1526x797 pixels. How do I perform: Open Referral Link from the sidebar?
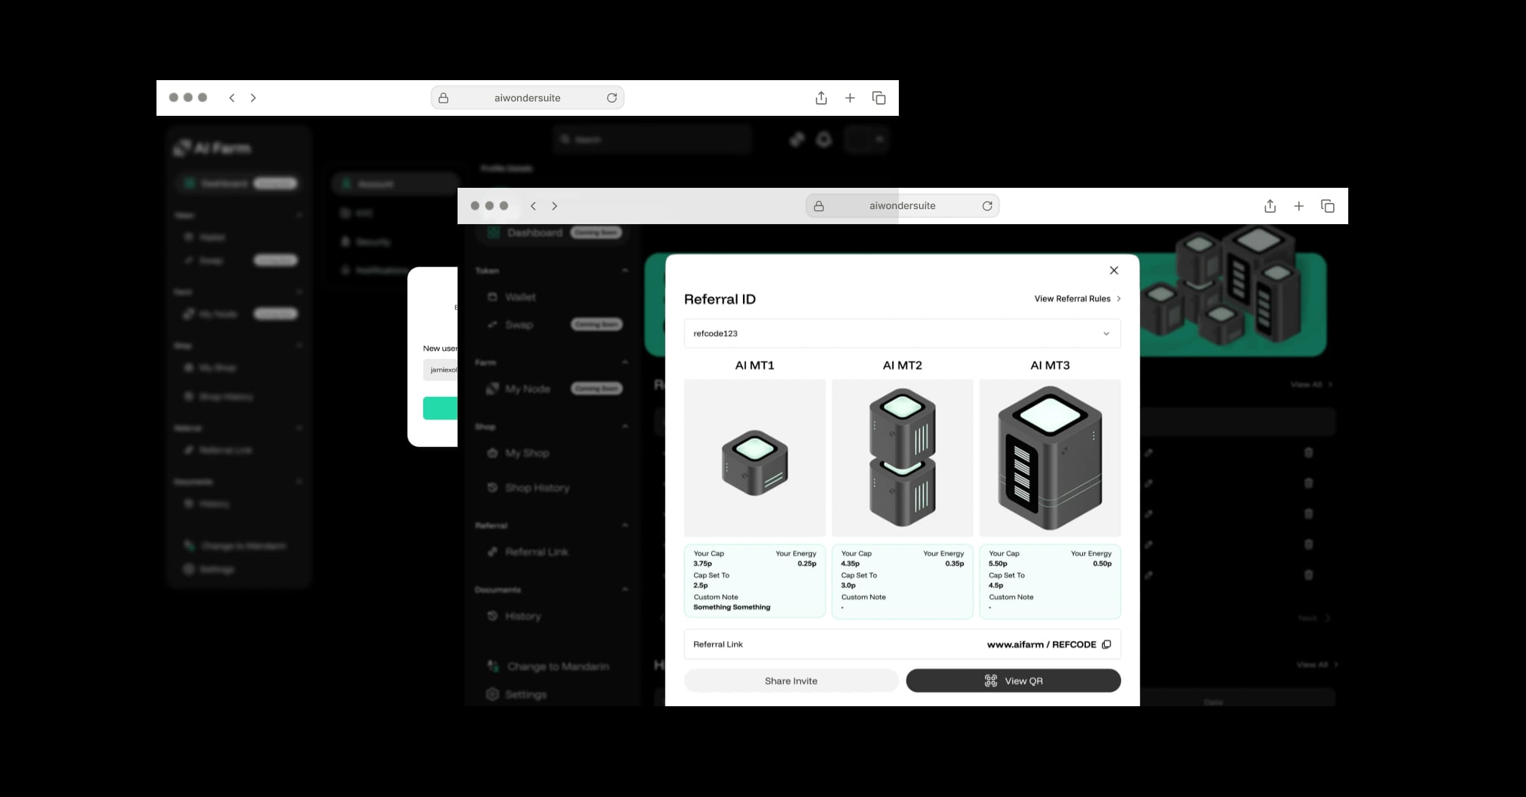tap(537, 552)
